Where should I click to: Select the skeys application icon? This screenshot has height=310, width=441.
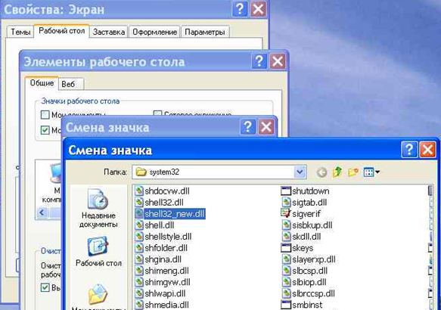tap(286, 248)
